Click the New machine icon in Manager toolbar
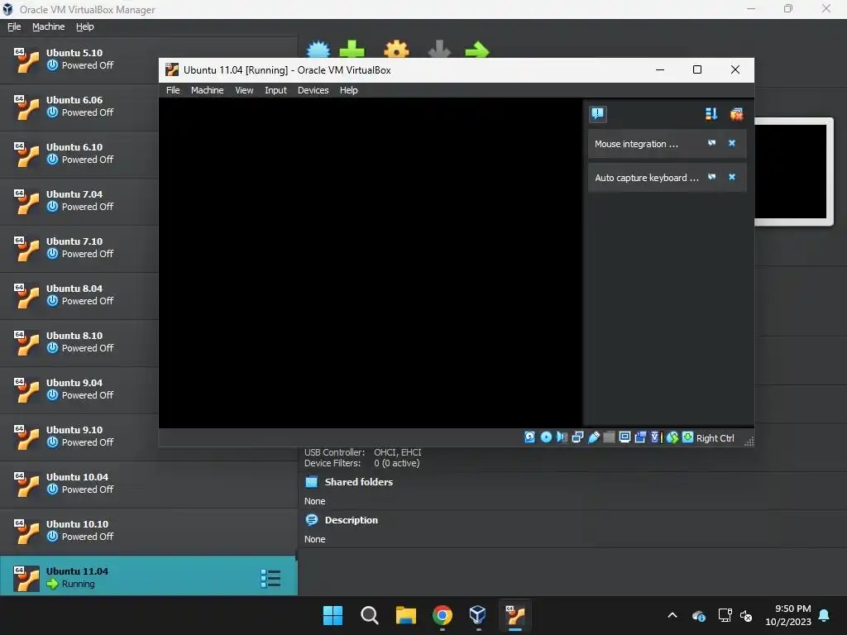 pyautogui.click(x=318, y=50)
